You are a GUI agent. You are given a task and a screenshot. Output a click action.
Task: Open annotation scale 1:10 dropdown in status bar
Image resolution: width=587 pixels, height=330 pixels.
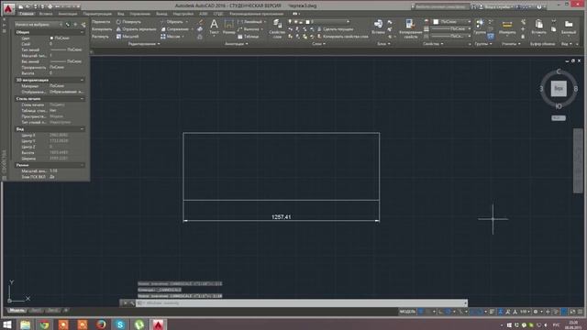[525, 312]
